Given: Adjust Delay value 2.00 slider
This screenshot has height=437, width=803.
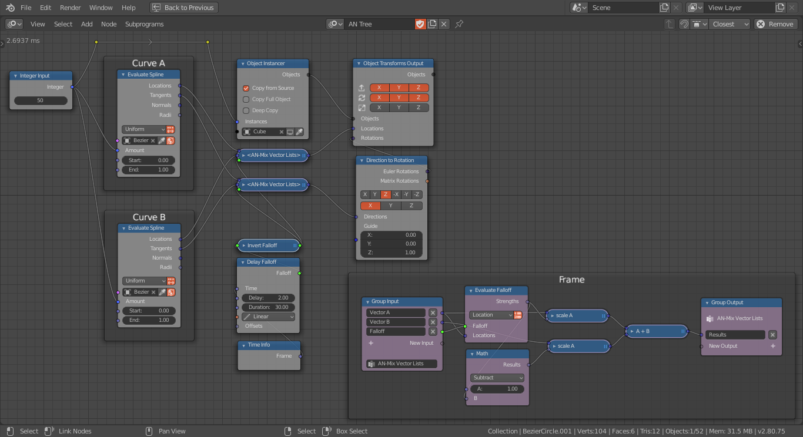Looking at the screenshot, I should [x=268, y=298].
